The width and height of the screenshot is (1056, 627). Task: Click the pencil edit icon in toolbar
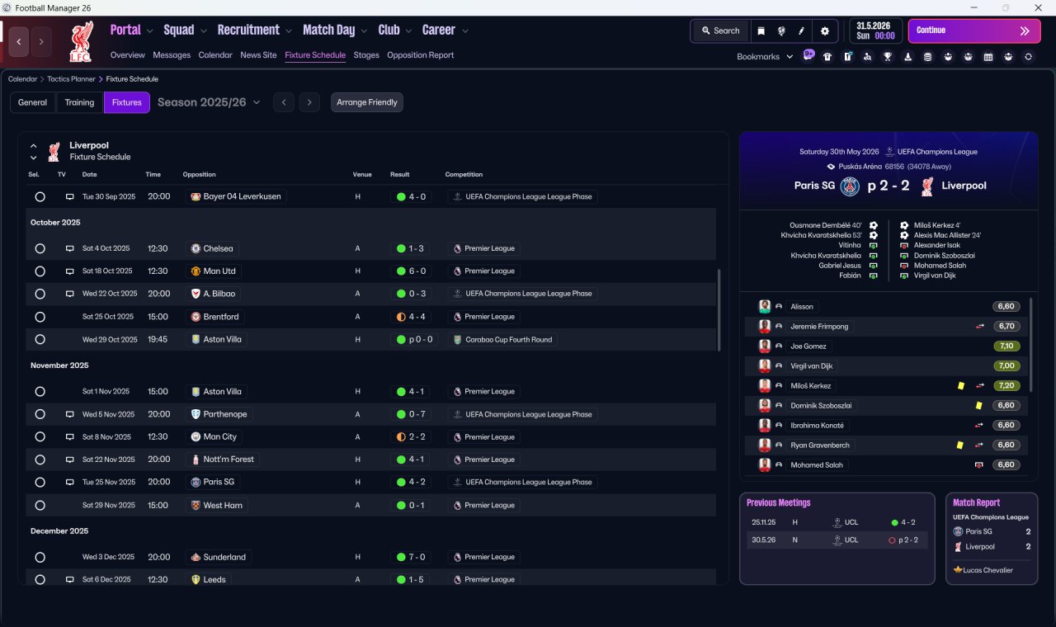pyautogui.click(x=801, y=31)
